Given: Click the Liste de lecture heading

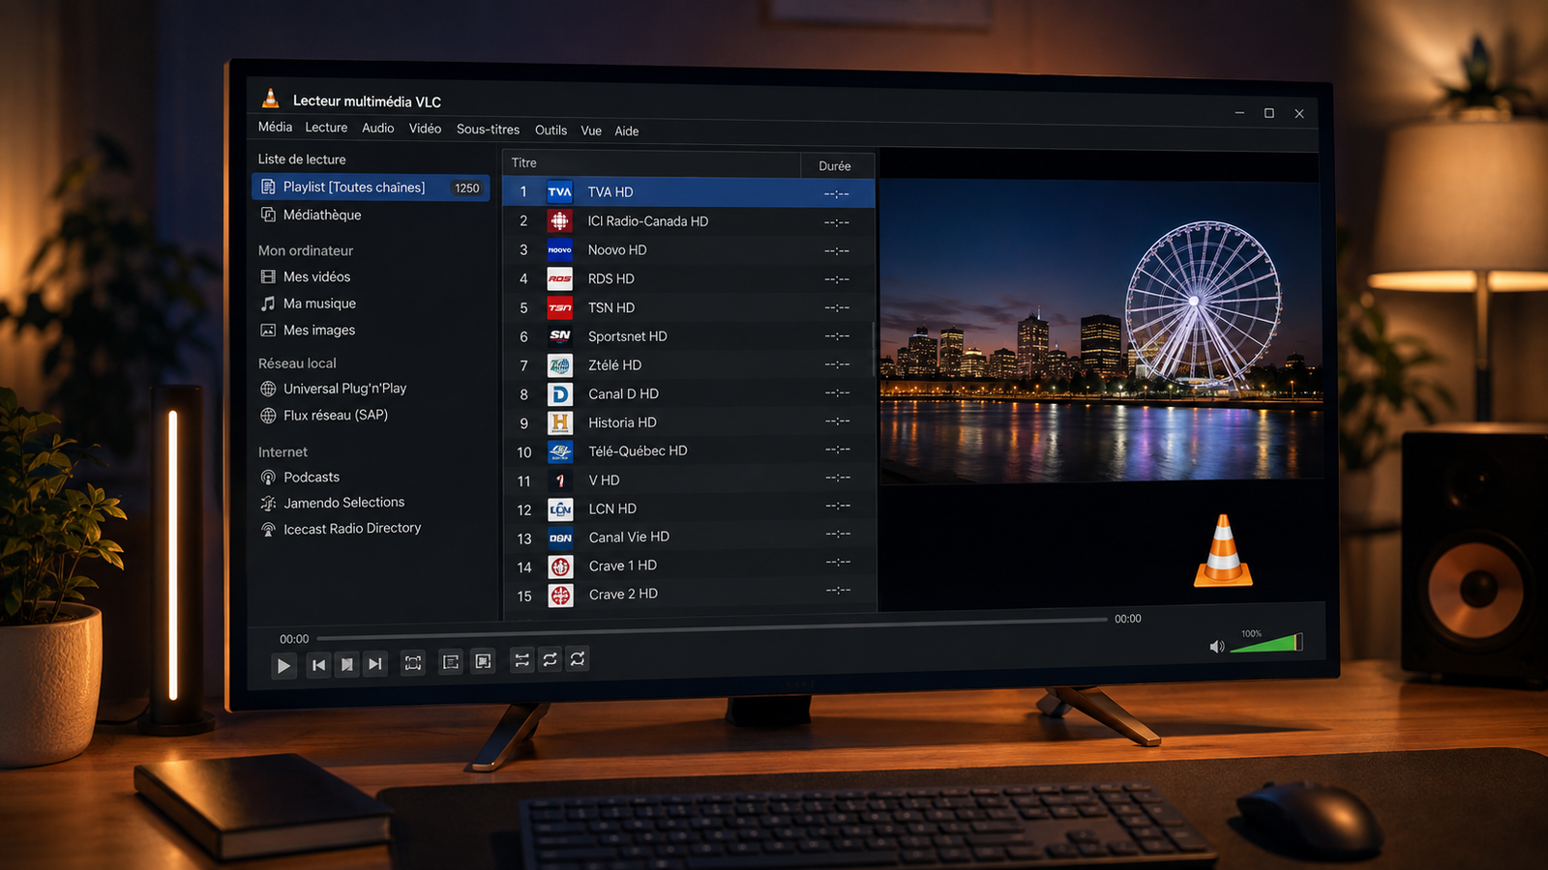Looking at the screenshot, I should pyautogui.click(x=302, y=159).
